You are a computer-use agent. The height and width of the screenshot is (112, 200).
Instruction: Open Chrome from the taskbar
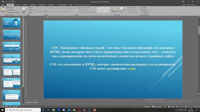point(74,110)
